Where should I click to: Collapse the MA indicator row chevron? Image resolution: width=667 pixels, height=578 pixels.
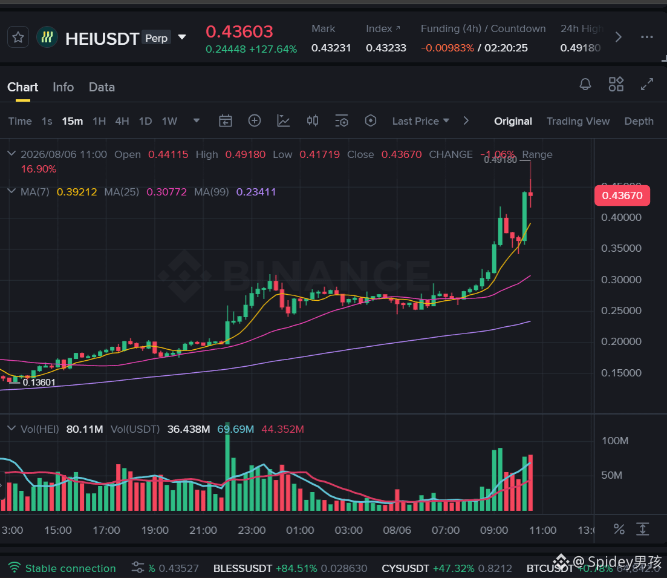coord(11,191)
